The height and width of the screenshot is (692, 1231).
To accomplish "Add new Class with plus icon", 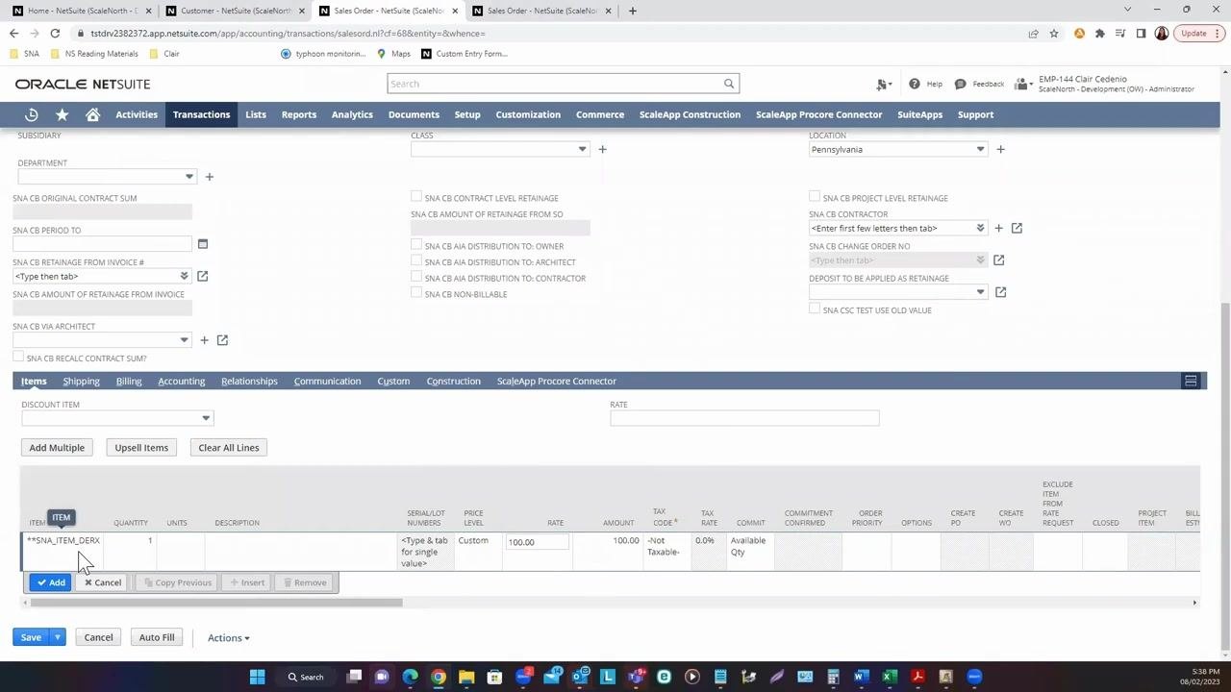I will click(602, 149).
